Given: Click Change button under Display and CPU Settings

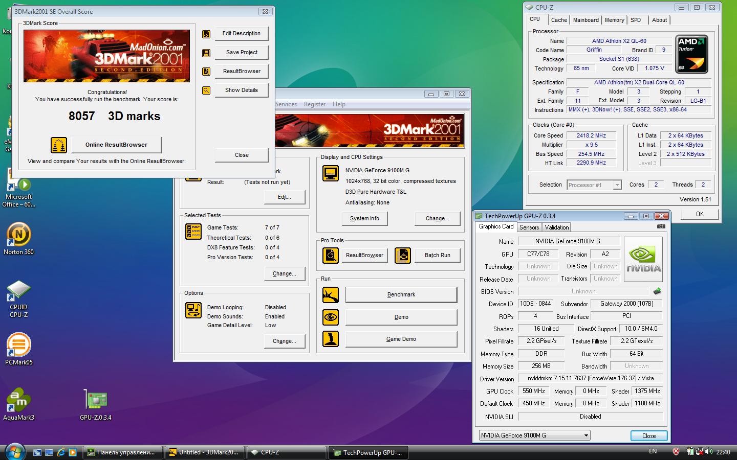Looking at the screenshot, I should coord(437,219).
